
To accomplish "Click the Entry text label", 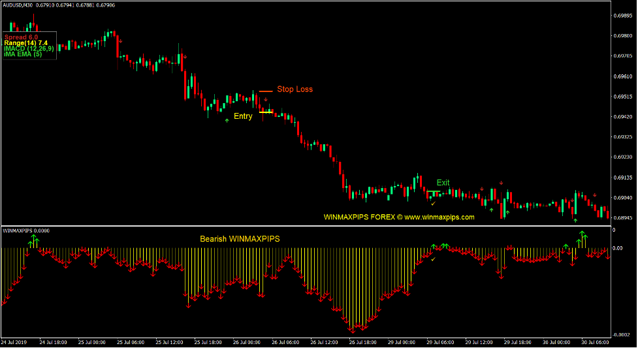I will (243, 116).
